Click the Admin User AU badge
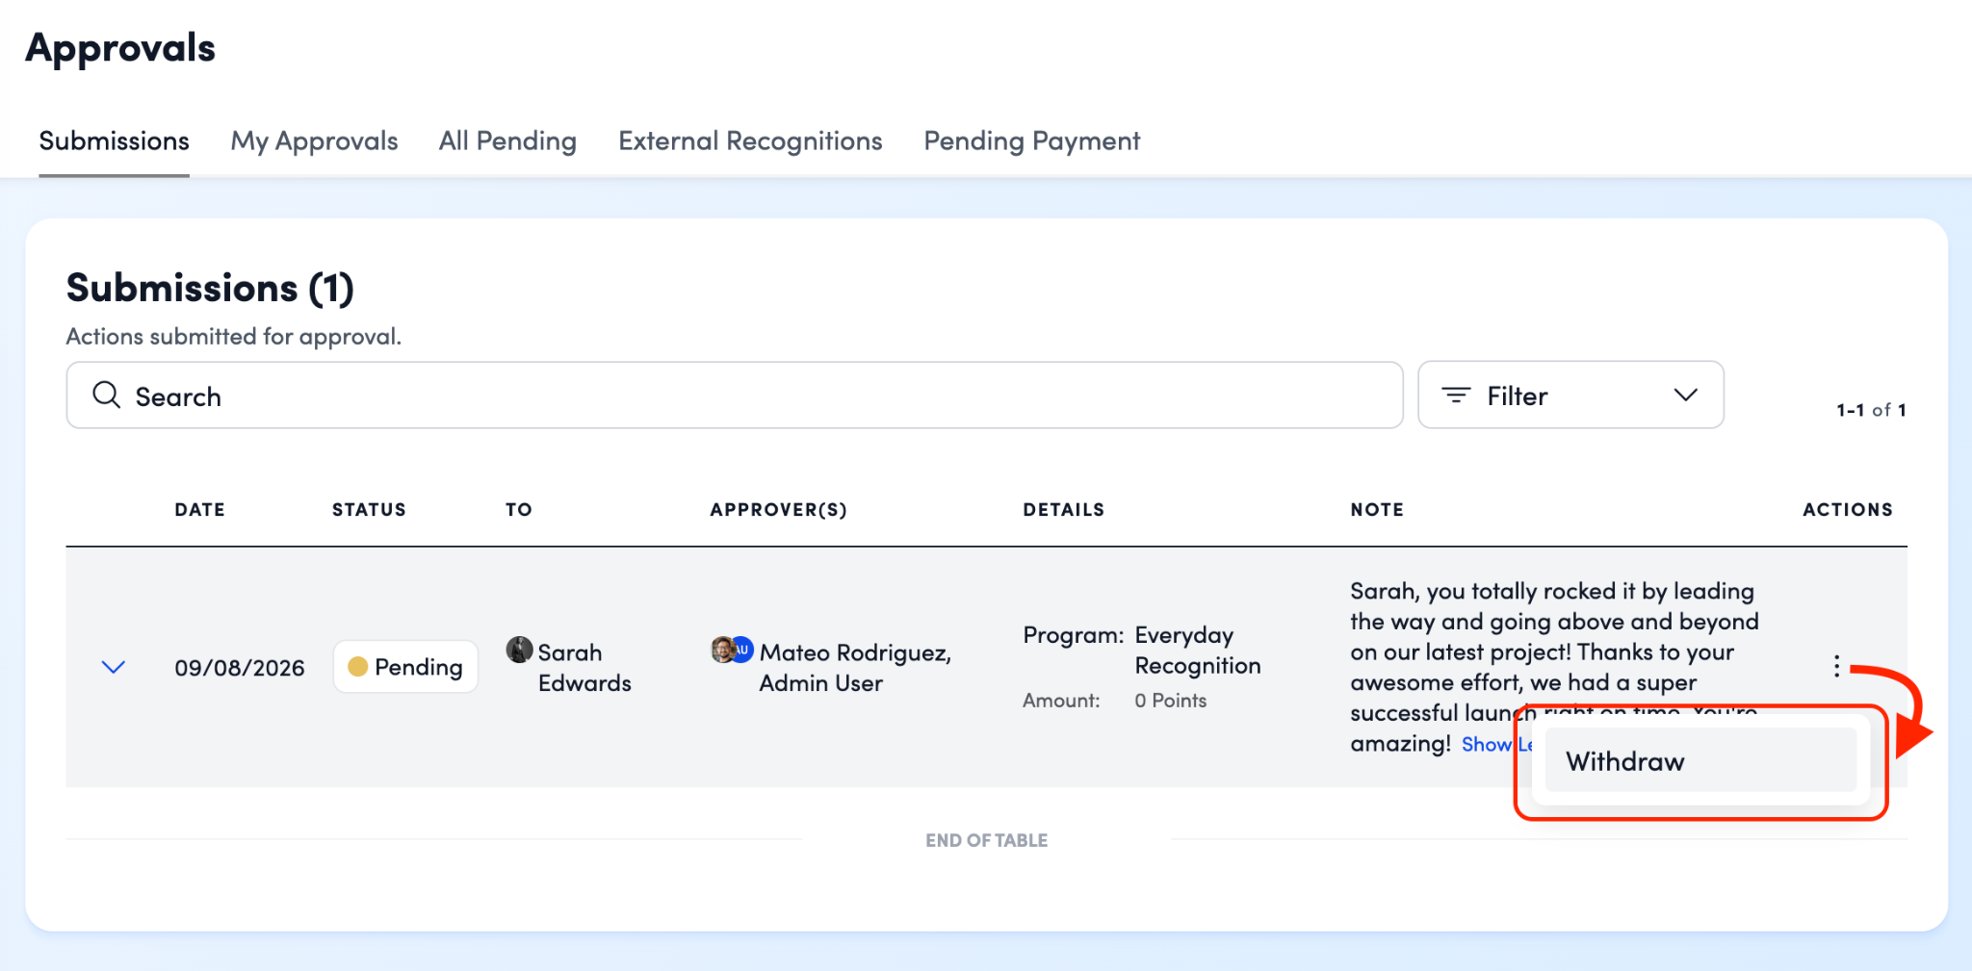The height and width of the screenshot is (971, 1972). tap(741, 650)
